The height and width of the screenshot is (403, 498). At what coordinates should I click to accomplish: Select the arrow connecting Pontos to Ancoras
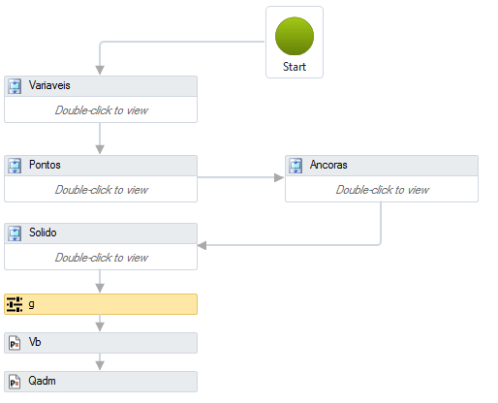tap(240, 177)
